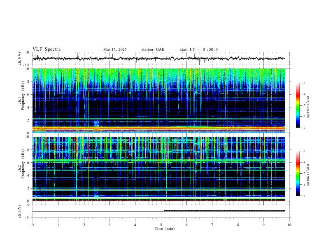Click time axis tick label "9"
The image size is (326, 252).
[x=263, y=225]
